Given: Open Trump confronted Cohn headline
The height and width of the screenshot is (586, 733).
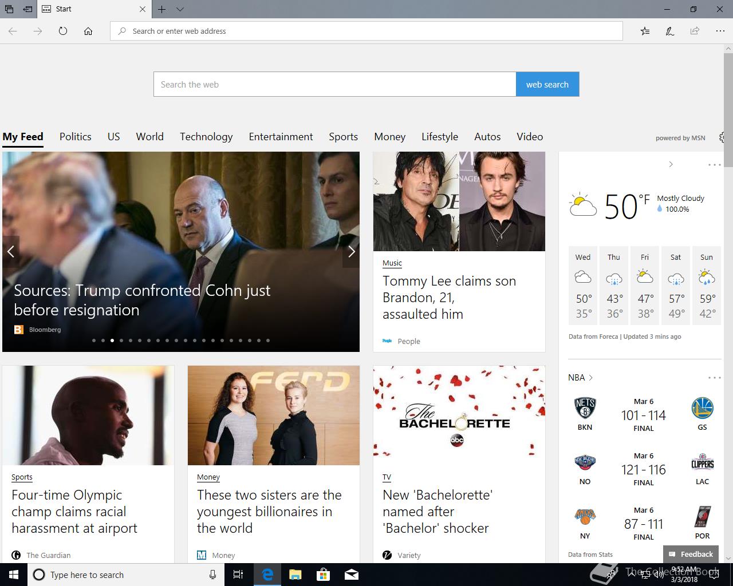Looking at the screenshot, I should [142, 300].
